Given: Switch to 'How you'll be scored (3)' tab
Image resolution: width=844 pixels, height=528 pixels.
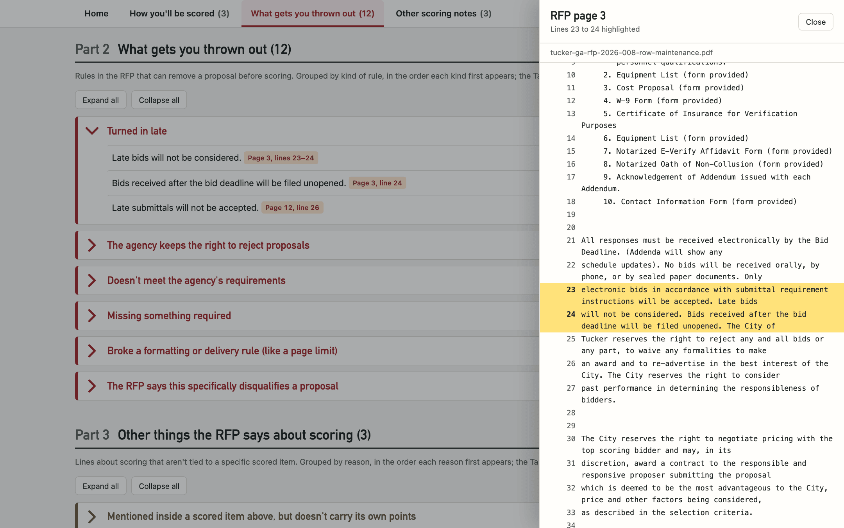Looking at the screenshot, I should coord(179,13).
